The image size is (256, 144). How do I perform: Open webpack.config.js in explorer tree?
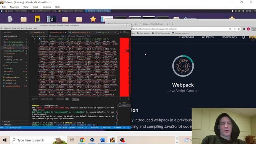(12, 86)
